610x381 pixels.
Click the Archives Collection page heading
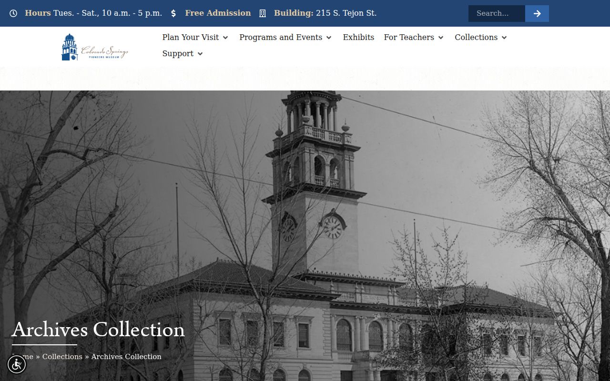point(98,330)
